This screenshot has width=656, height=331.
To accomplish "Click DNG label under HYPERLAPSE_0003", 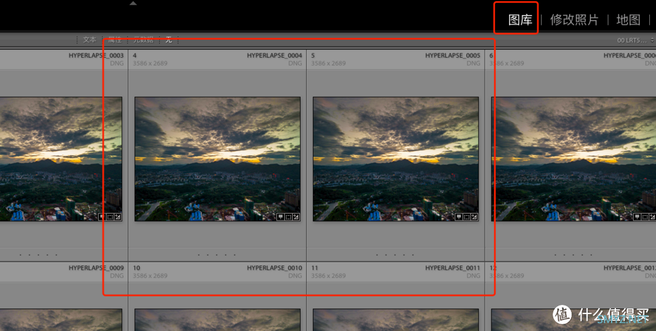I will [x=117, y=64].
